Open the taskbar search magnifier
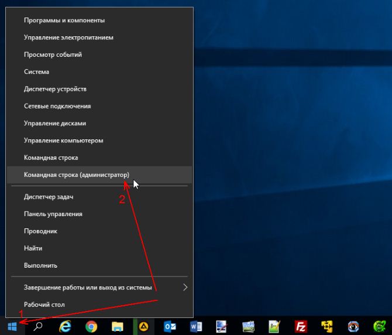The height and width of the screenshot is (335, 392). 38,326
